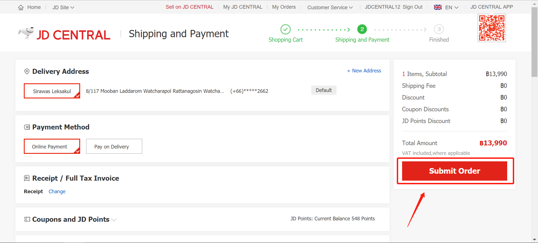Click the Shipping and Payment step label
538x243 pixels.
coord(362,40)
